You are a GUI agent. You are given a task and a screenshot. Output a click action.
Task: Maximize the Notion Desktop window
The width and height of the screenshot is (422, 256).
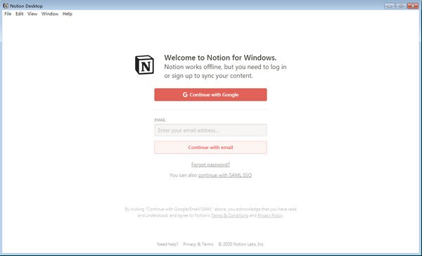[x=401, y=6]
